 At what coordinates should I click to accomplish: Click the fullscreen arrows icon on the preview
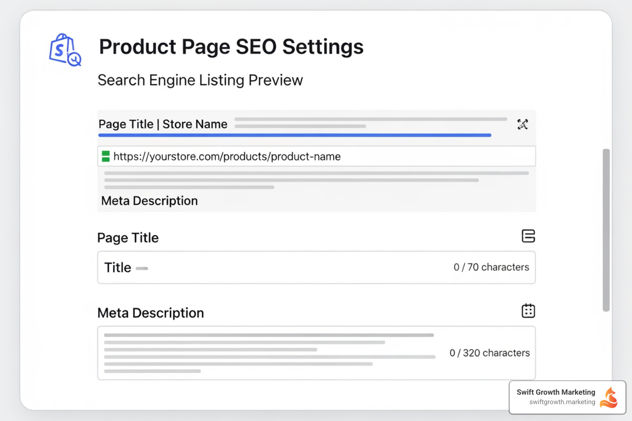coord(522,125)
